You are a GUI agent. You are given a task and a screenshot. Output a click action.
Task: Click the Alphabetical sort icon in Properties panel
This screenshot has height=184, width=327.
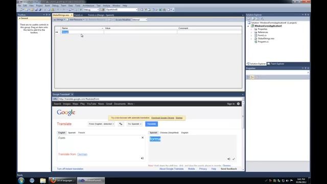click(252, 77)
